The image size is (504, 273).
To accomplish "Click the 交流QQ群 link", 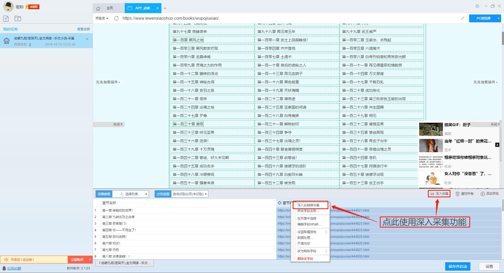I will point(14,268).
